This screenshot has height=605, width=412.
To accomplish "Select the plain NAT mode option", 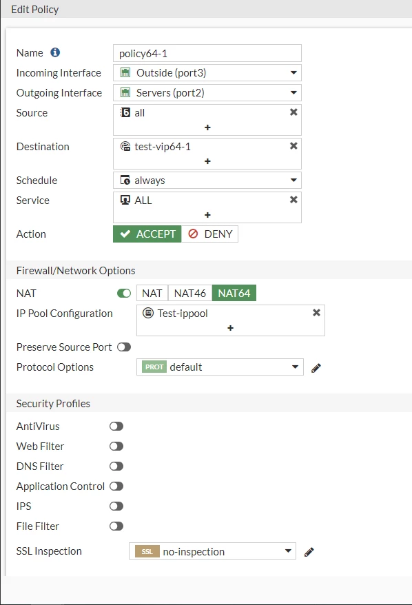I will click(x=152, y=294).
